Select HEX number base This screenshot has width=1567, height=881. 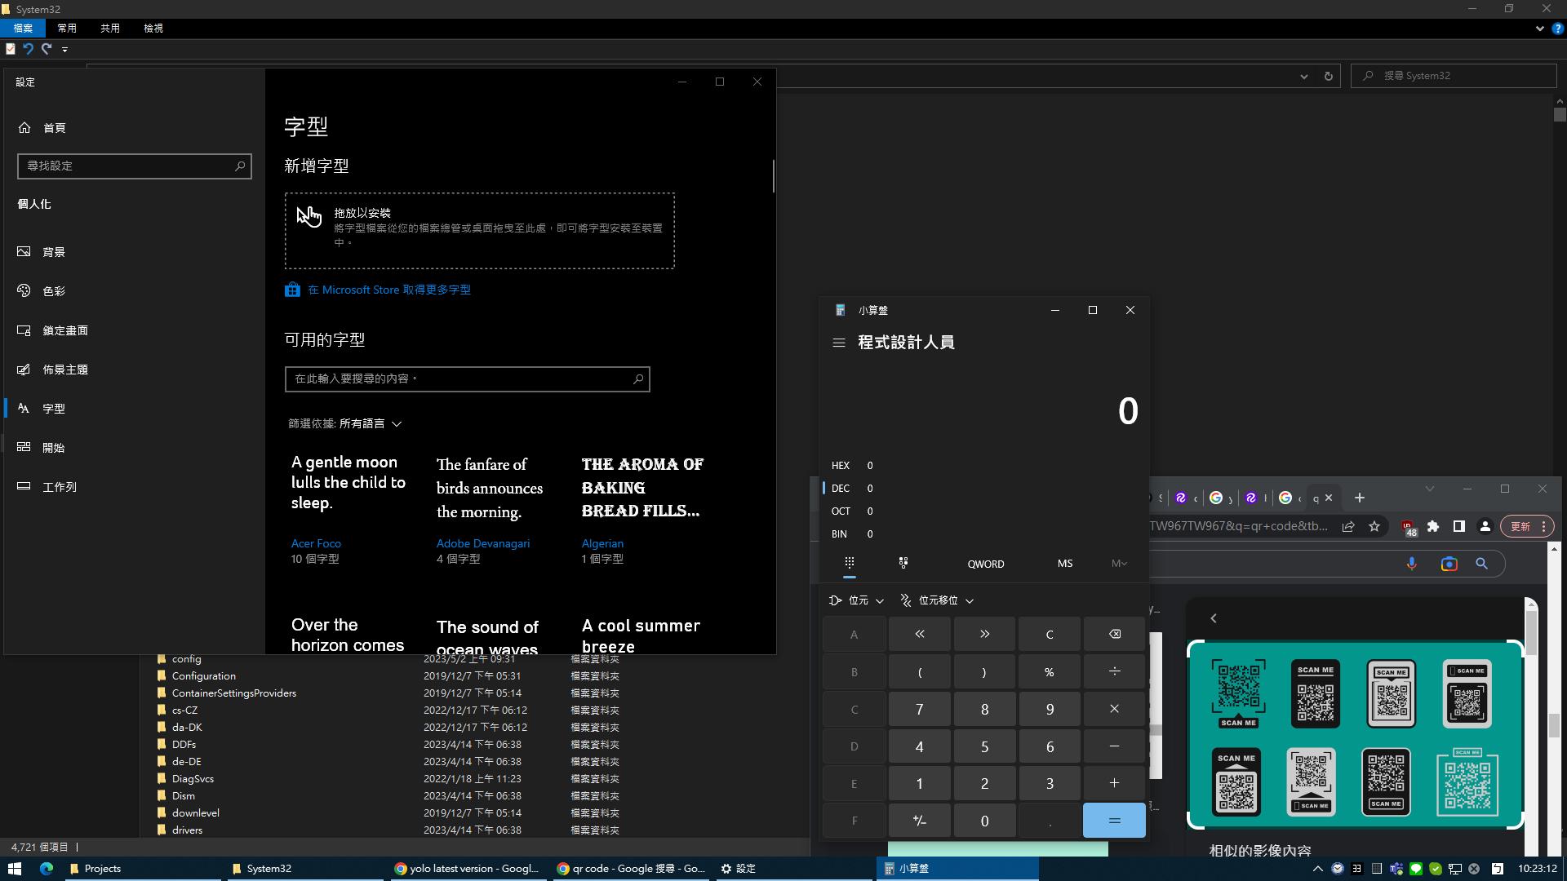[983, 465]
